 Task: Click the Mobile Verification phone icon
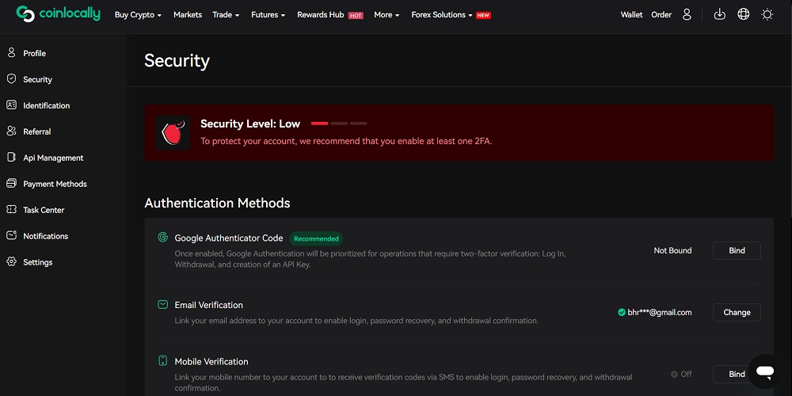click(x=162, y=361)
